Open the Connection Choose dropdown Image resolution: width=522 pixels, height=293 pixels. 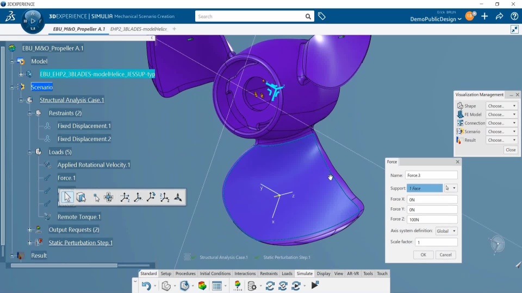(502, 123)
